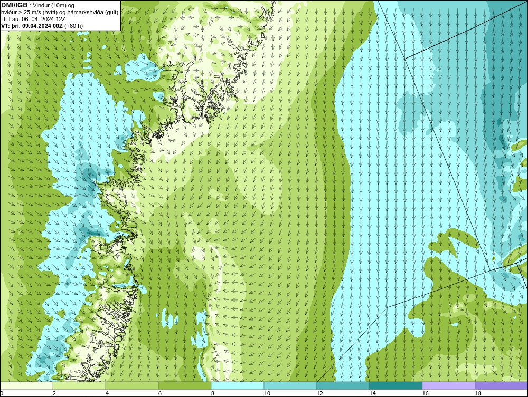Image resolution: width=528 pixels, height=397 pixels.
Task: Click the 12–14 m/s teal legend swatch
Action: (343, 385)
